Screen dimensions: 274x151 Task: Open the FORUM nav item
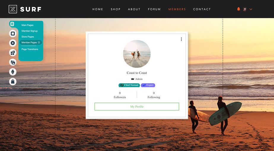[154, 9]
